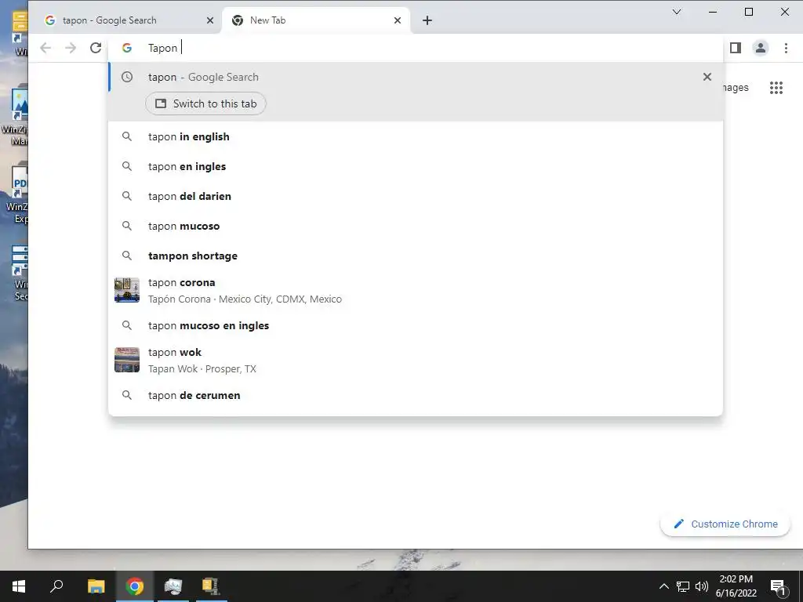Screen dimensions: 803x602
Task: Click Customize Chrome button
Action: (x=725, y=524)
